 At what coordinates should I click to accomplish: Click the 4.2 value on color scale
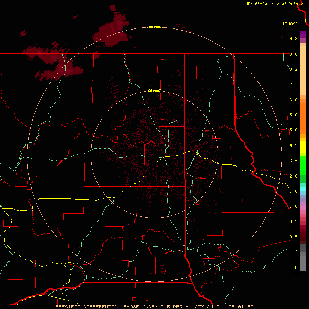tap(294, 146)
